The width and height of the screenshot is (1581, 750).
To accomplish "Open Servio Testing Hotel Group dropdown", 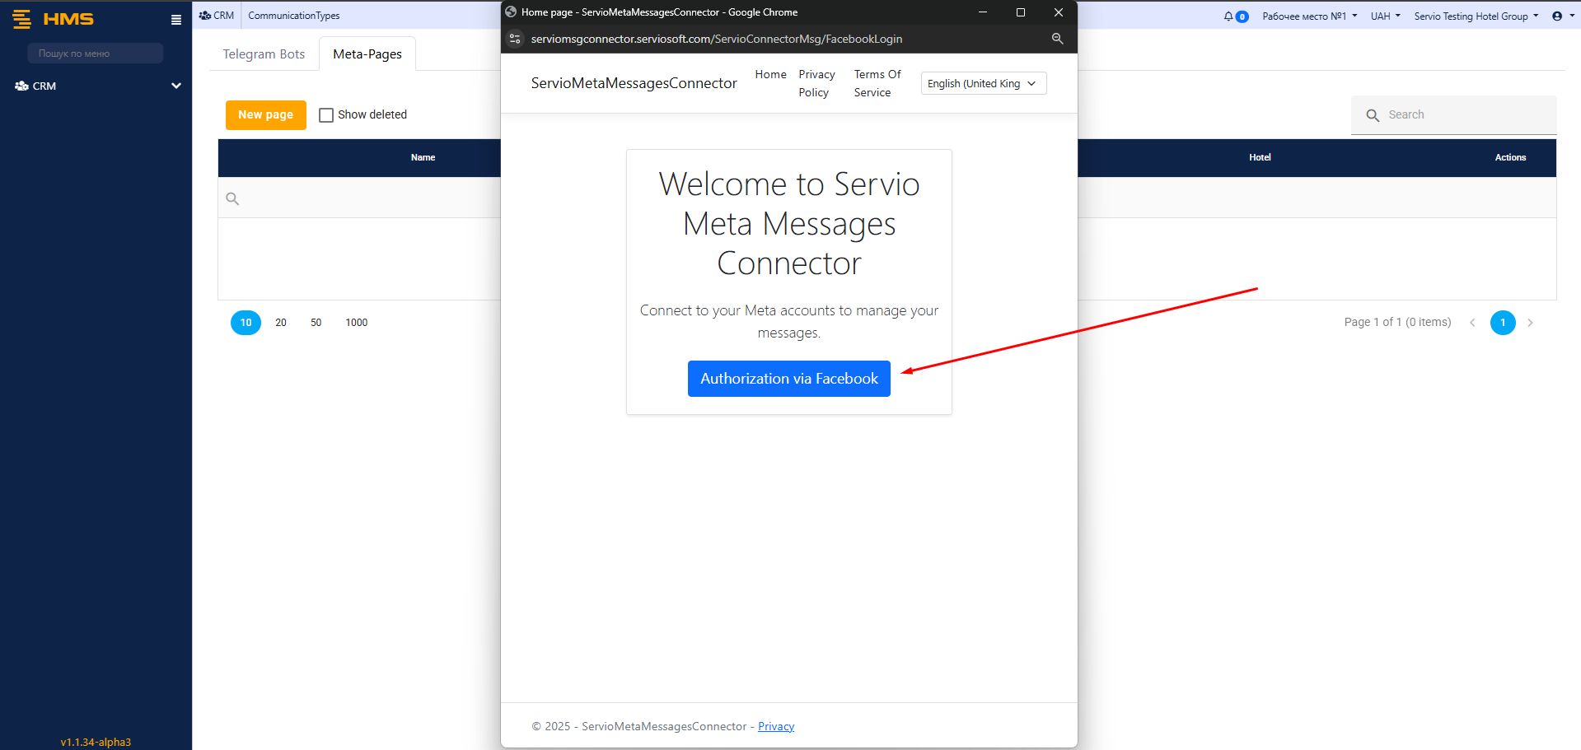I will 1476,16.
